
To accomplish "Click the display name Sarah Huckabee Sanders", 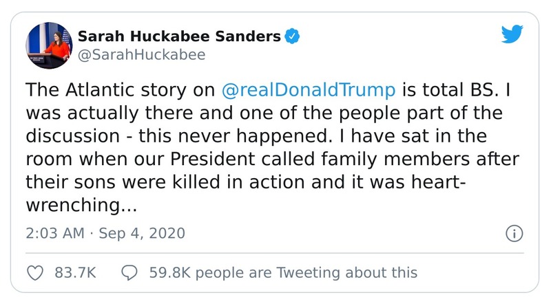I will (178, 36).
